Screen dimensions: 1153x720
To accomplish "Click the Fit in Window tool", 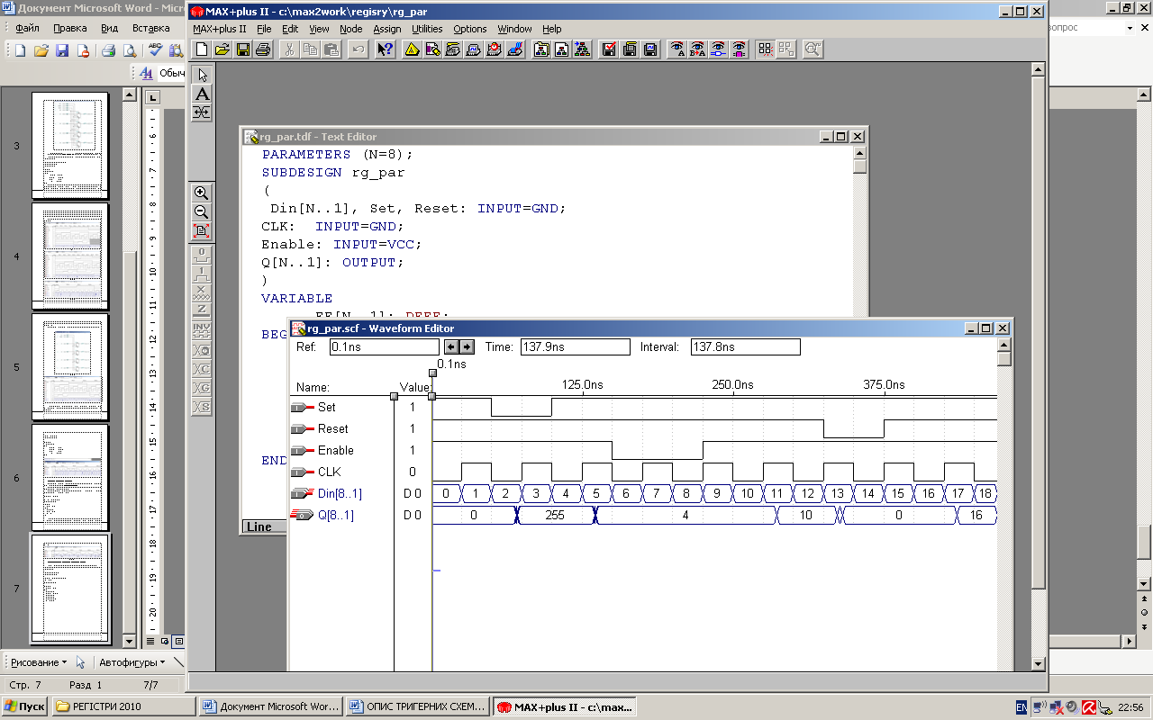I will click(x=202, y=230).
